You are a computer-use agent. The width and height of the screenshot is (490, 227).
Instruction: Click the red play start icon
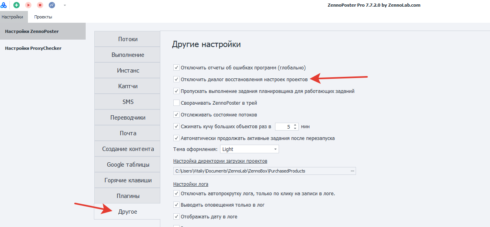point(28,5)
